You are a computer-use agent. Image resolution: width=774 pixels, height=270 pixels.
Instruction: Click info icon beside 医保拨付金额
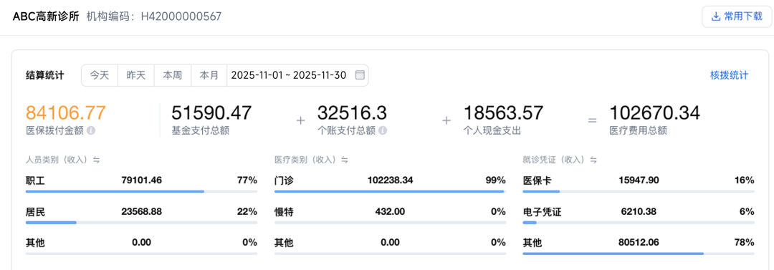(x=91, y=131)
